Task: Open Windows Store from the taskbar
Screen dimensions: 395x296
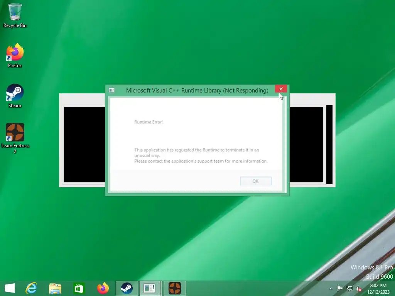Action: click(79, 288)
